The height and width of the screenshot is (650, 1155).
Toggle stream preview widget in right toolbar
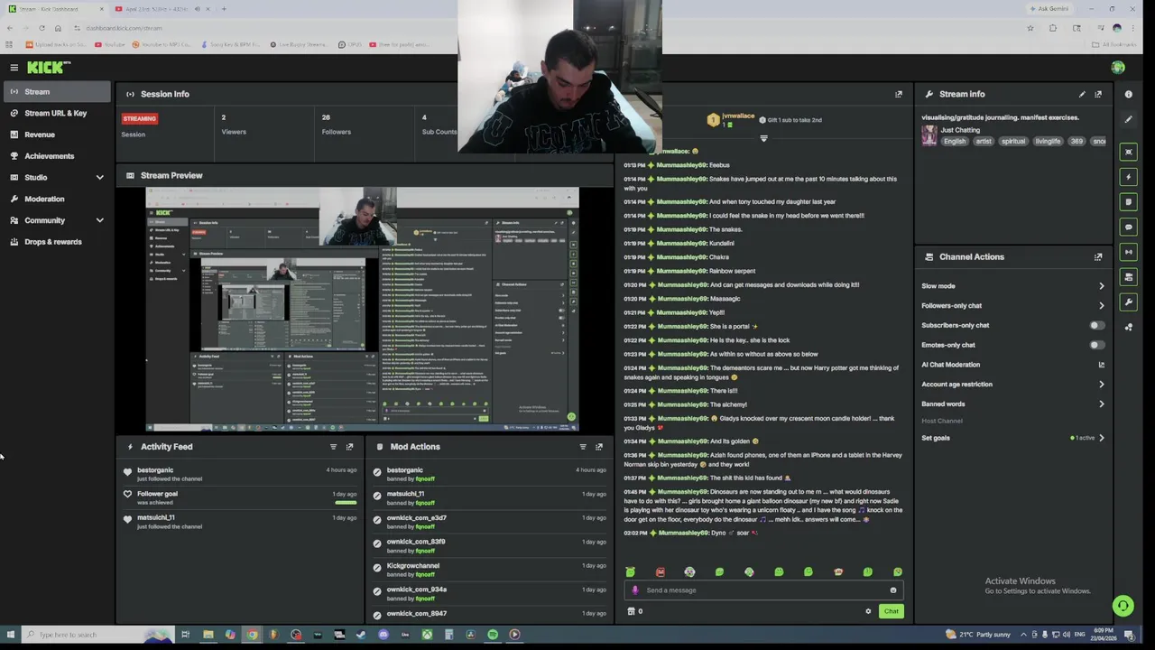(x=1128, y=152)
